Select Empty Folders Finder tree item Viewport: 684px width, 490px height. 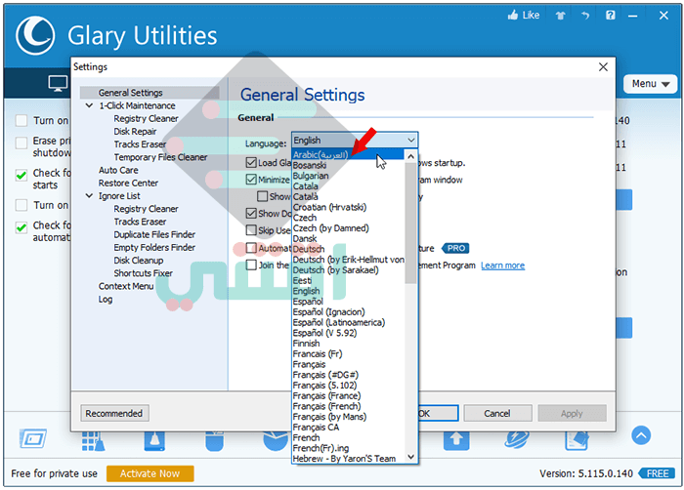154,247
